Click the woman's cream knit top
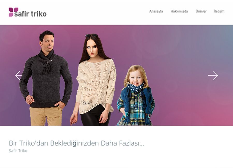The image size is (233, 168). pos(96,86)
